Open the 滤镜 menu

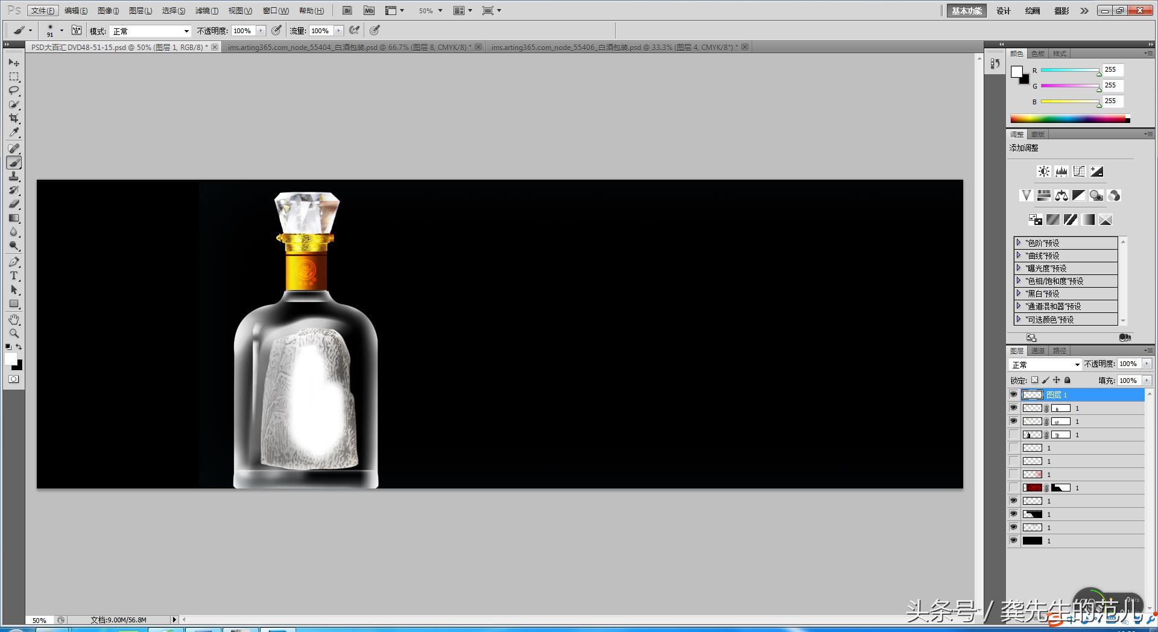click(x=206, y=11)
